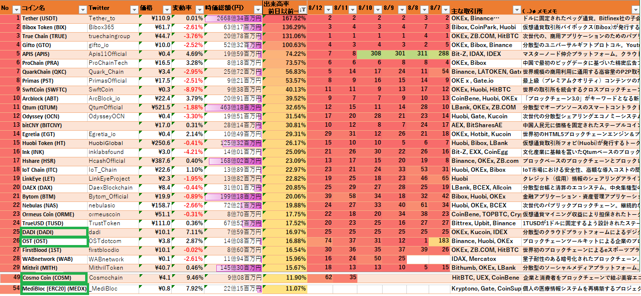Image resolution: width=641 pixels, height=296 pixels.
Task: Open the 時価総額(円) filter dropdown
Action: [256, 9]
